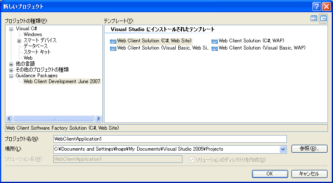Screen dimensions: 333x183
Task: Collapse the Guidance Packages node
Action: (x=11, y=76)
